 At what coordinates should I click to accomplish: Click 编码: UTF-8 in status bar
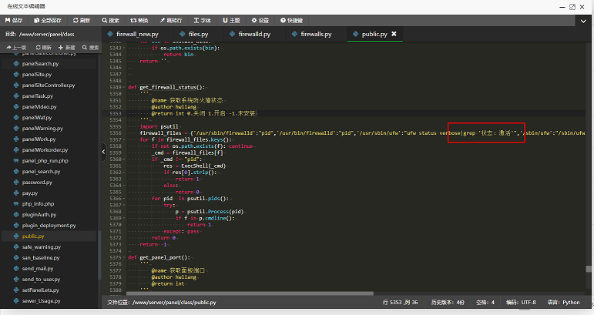[x=521, y=303]
